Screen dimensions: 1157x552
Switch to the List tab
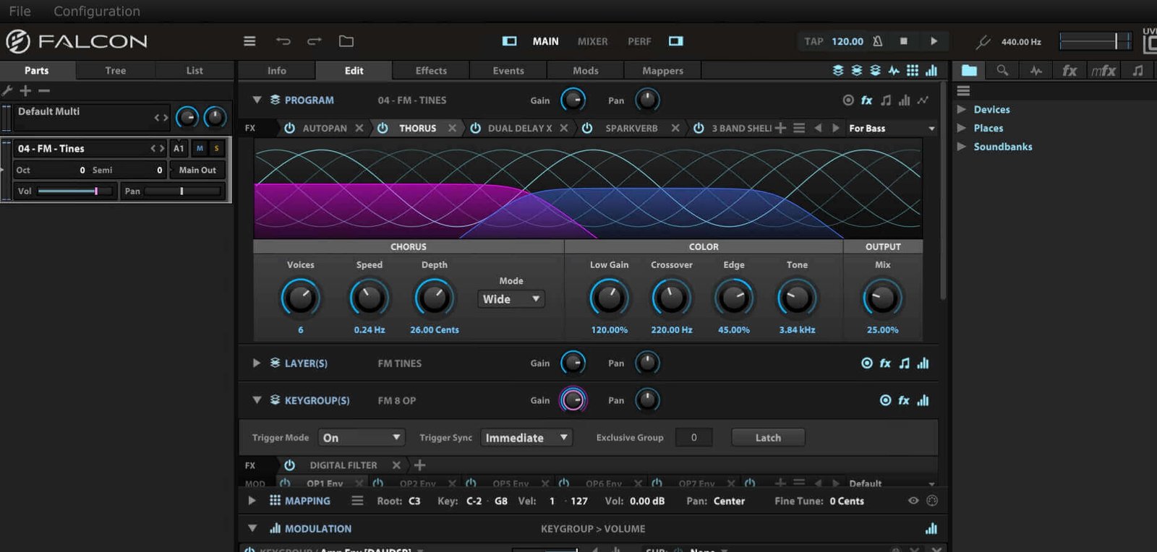(195, 70)
